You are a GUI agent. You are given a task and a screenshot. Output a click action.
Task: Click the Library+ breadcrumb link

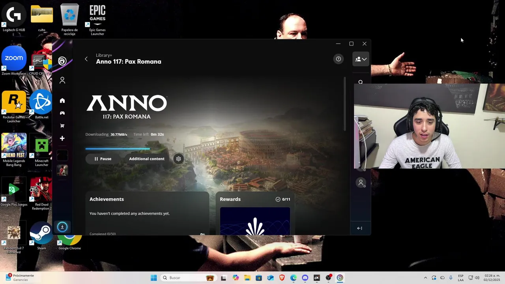tap(104, 55)
